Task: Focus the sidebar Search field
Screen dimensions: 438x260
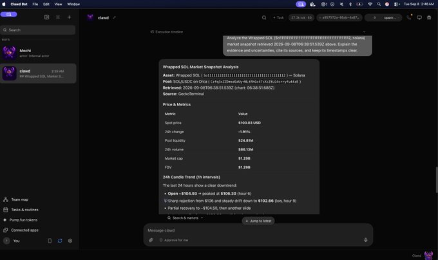Action: point(38,30)
